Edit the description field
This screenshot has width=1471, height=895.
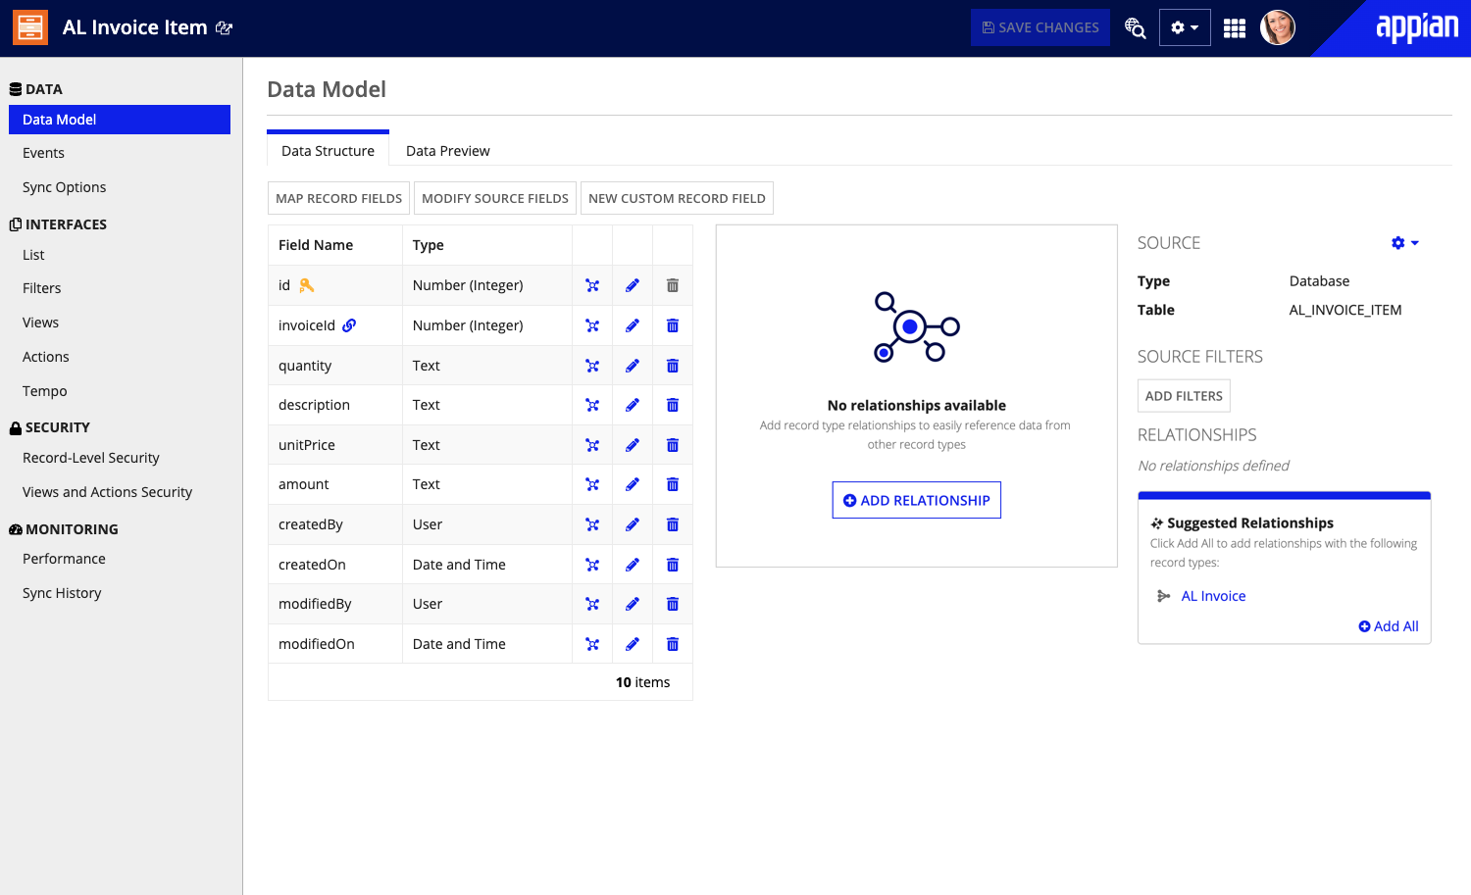633,405
